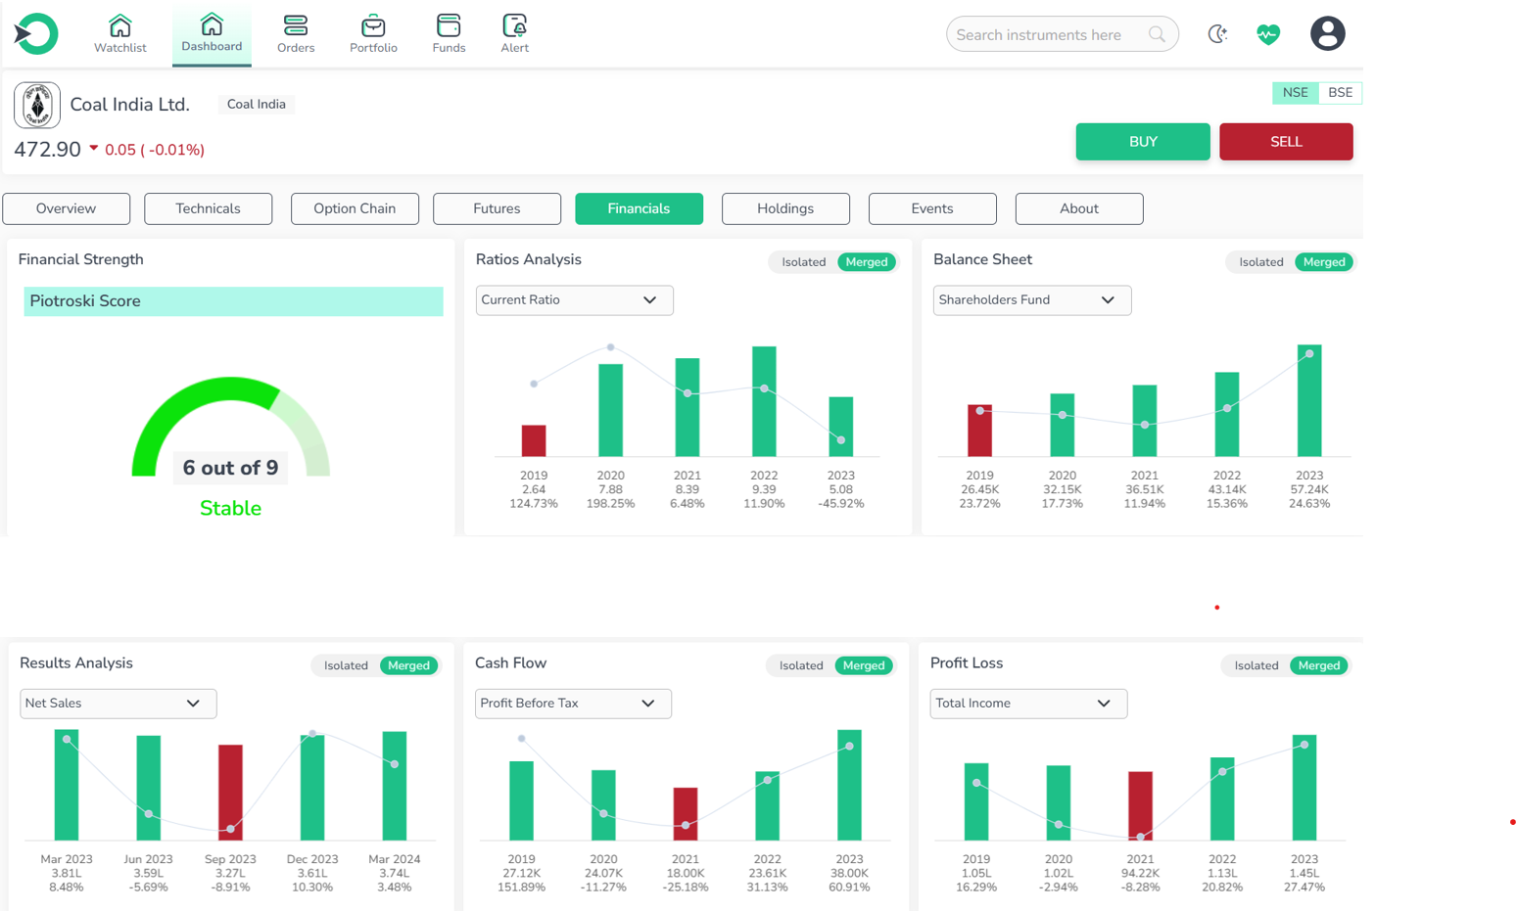Open the Funds wallet icon

[x=449, y=25]
